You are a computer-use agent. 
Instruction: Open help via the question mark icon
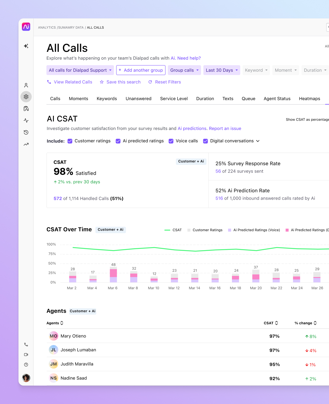(x=26, y=365)
